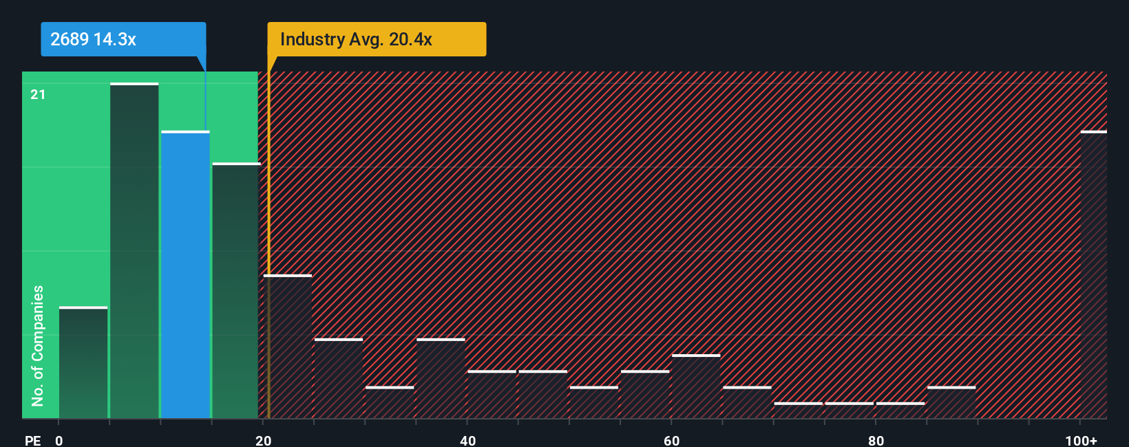Click the tallest bar in the histogram
This screenshot has height=447, width=1129.
[134, 250]
